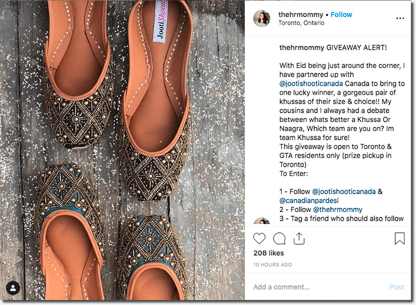416x305 pixels.
Task: Open @thehrmommy mention in step 2
Action: click(x=337, y=209)
